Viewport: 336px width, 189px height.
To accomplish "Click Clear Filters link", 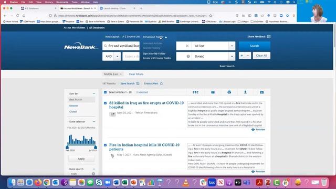I will (x=136, y=74).
